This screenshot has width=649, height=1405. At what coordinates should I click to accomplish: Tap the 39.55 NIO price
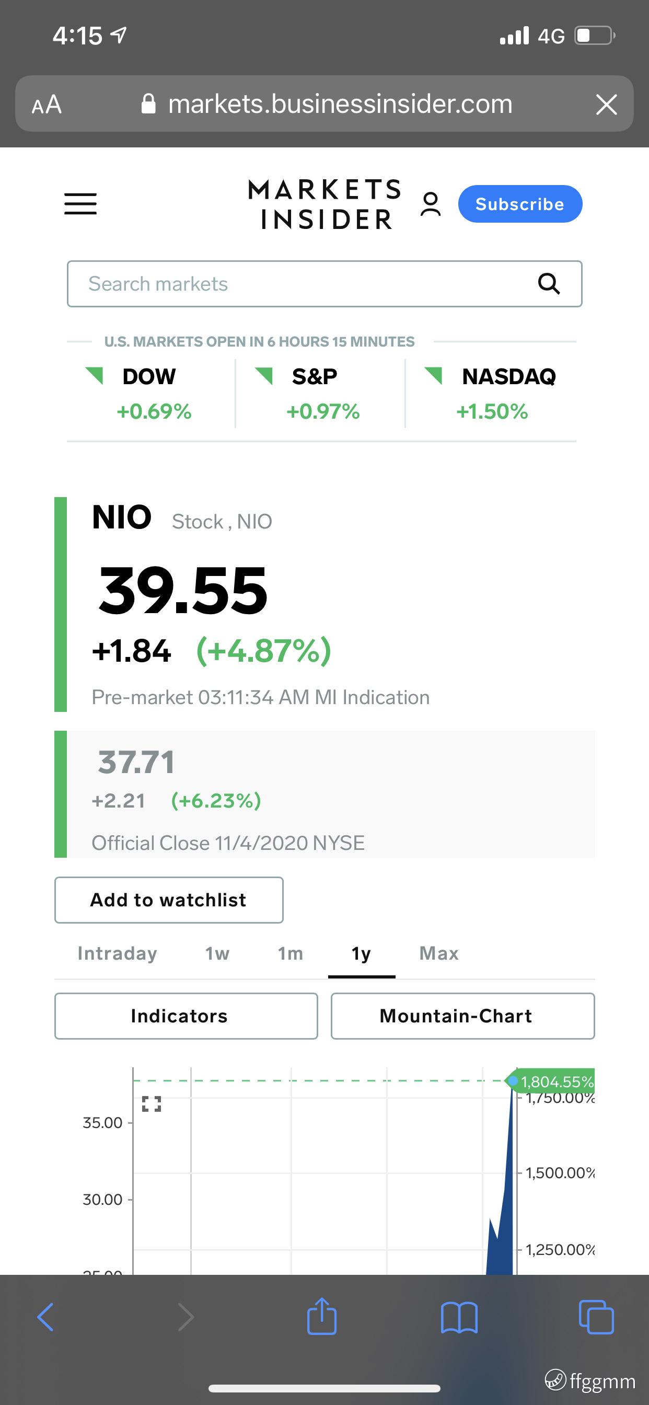[x=183, y=590]
